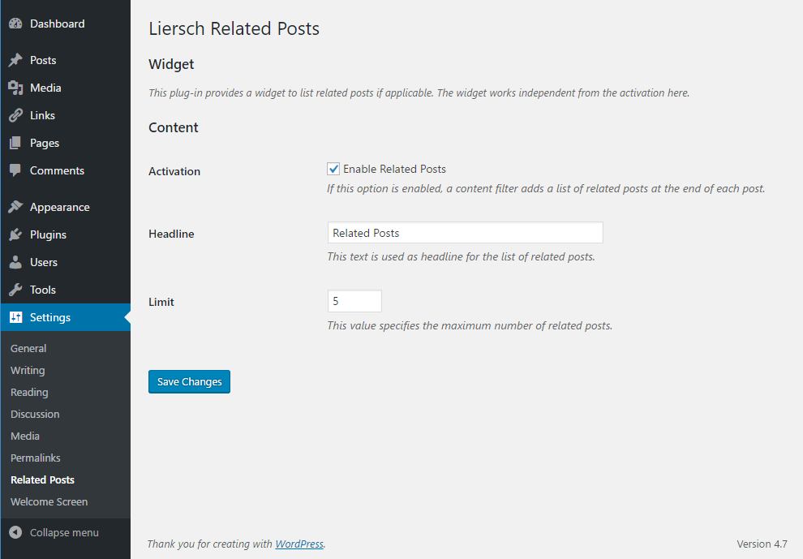Disable the Enable Related Posts checkbox
Viewport: 803px width, 559px height.
point(333,169)
